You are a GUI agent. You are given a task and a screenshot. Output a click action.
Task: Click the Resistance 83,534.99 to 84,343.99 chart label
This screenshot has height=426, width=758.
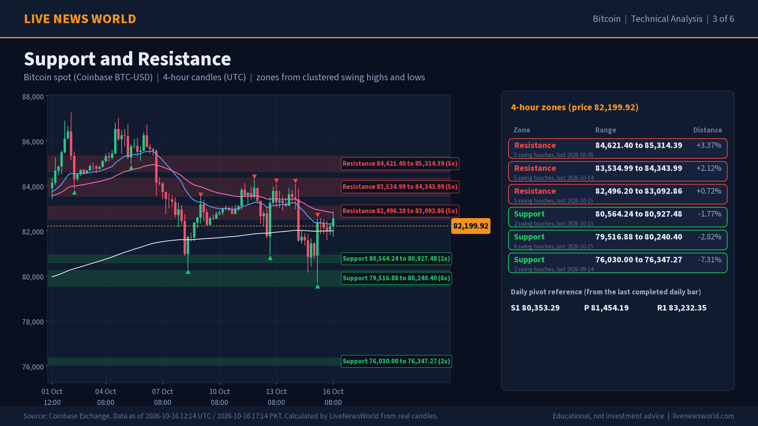400,187
